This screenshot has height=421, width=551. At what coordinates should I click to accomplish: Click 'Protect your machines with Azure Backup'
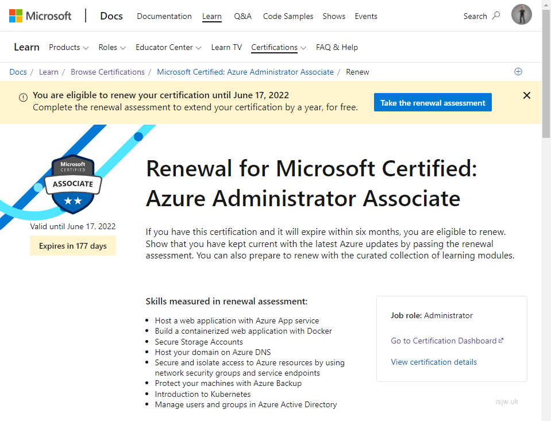pos(229,384)
